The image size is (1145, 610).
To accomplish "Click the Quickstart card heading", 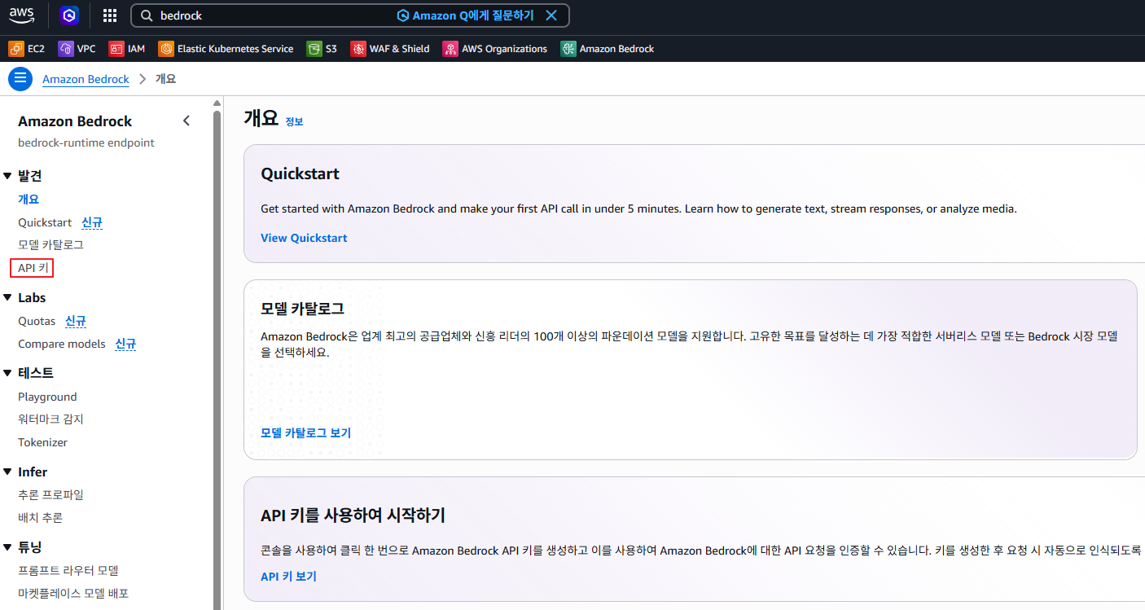I will [300, 173].
